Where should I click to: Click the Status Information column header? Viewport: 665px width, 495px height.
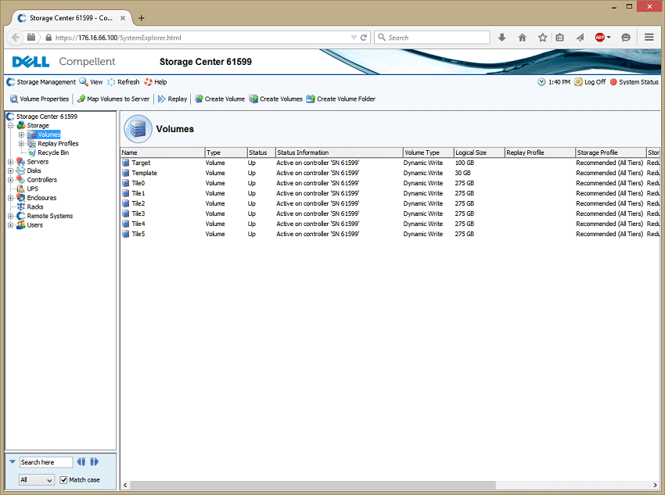pyautogui.click(x=340, y=152)
